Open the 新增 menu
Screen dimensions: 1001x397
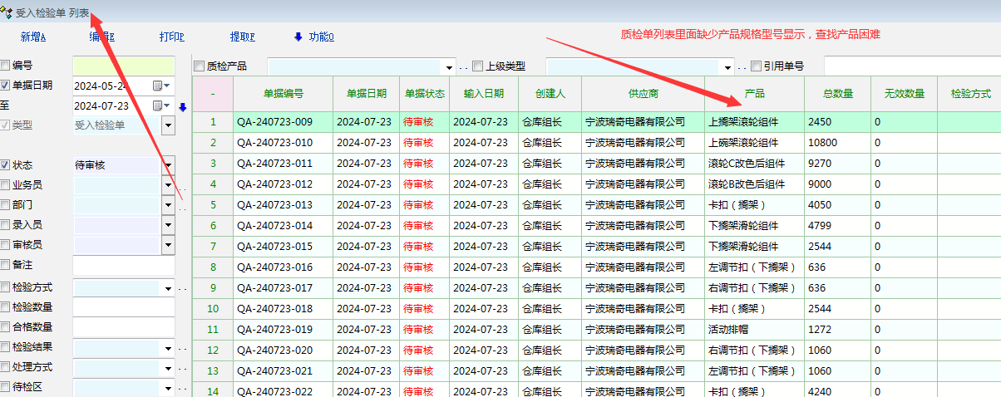click(33, 37)
